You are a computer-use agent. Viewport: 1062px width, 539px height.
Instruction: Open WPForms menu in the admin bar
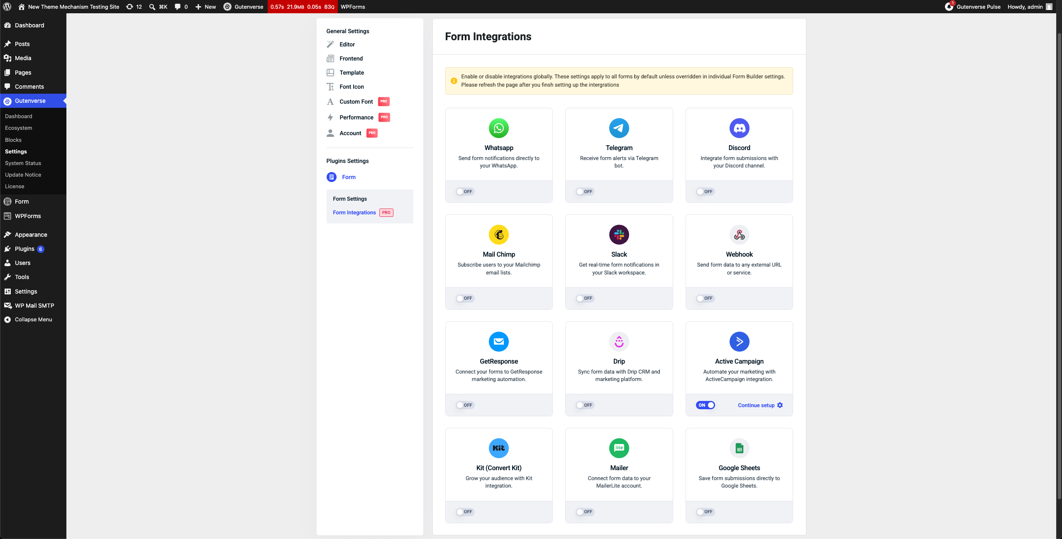(353, 7)
